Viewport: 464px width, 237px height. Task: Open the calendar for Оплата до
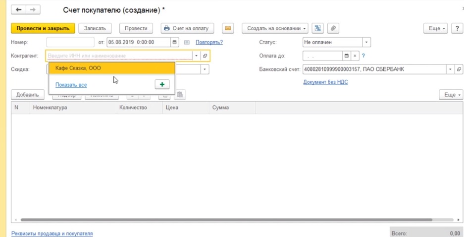[x=347, y=56]
